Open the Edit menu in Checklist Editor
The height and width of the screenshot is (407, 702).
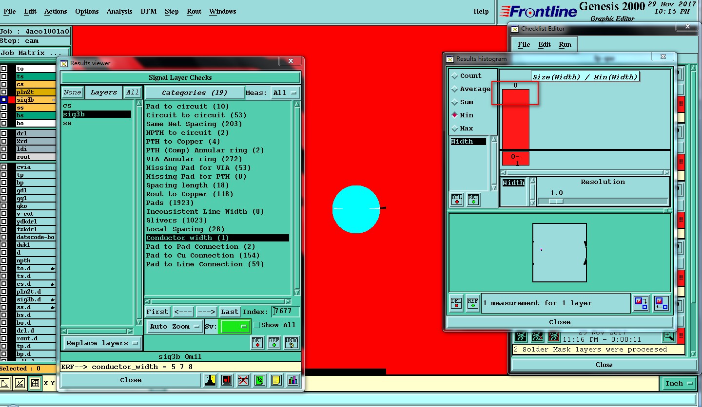pyautogui.click(x=545, y=44)
